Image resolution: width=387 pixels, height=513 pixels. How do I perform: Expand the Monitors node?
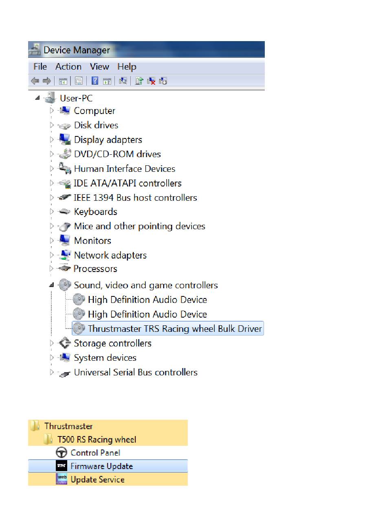(x=52, y=241)
